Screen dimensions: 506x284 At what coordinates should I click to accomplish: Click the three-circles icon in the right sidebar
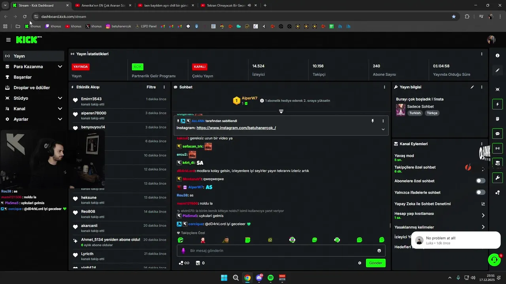pyautogui.click(x=497, y=192)
